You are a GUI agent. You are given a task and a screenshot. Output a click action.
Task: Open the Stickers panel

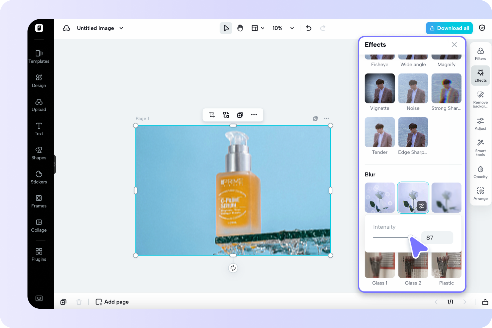(39, 177)
